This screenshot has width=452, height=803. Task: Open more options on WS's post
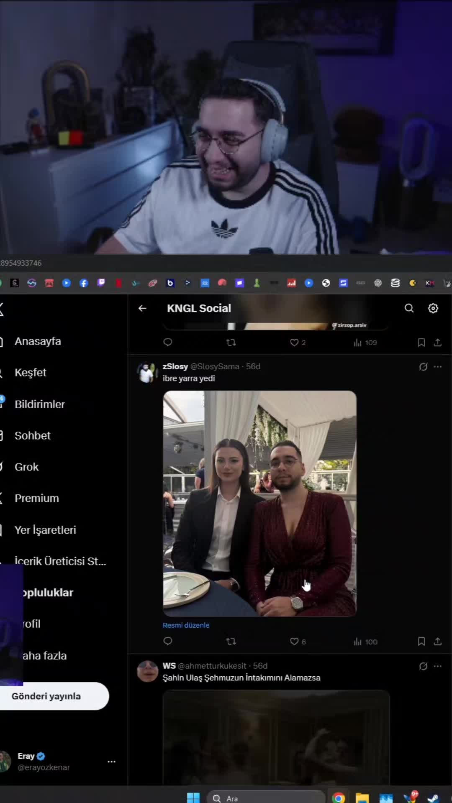click(438, 666)
